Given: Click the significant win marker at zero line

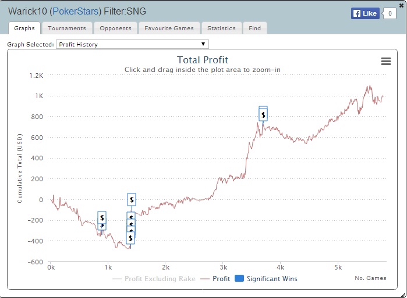Looking at the screenshot, I should click(132, 199).
